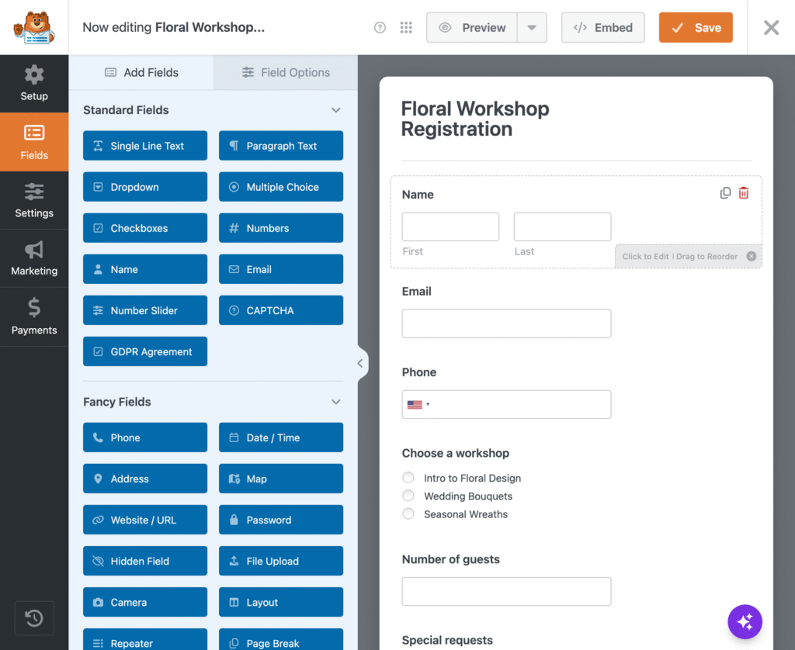This screenshot has height=650, width=795.
Task: Select the Wedding Bouquets option
Action: click(408, 496)
